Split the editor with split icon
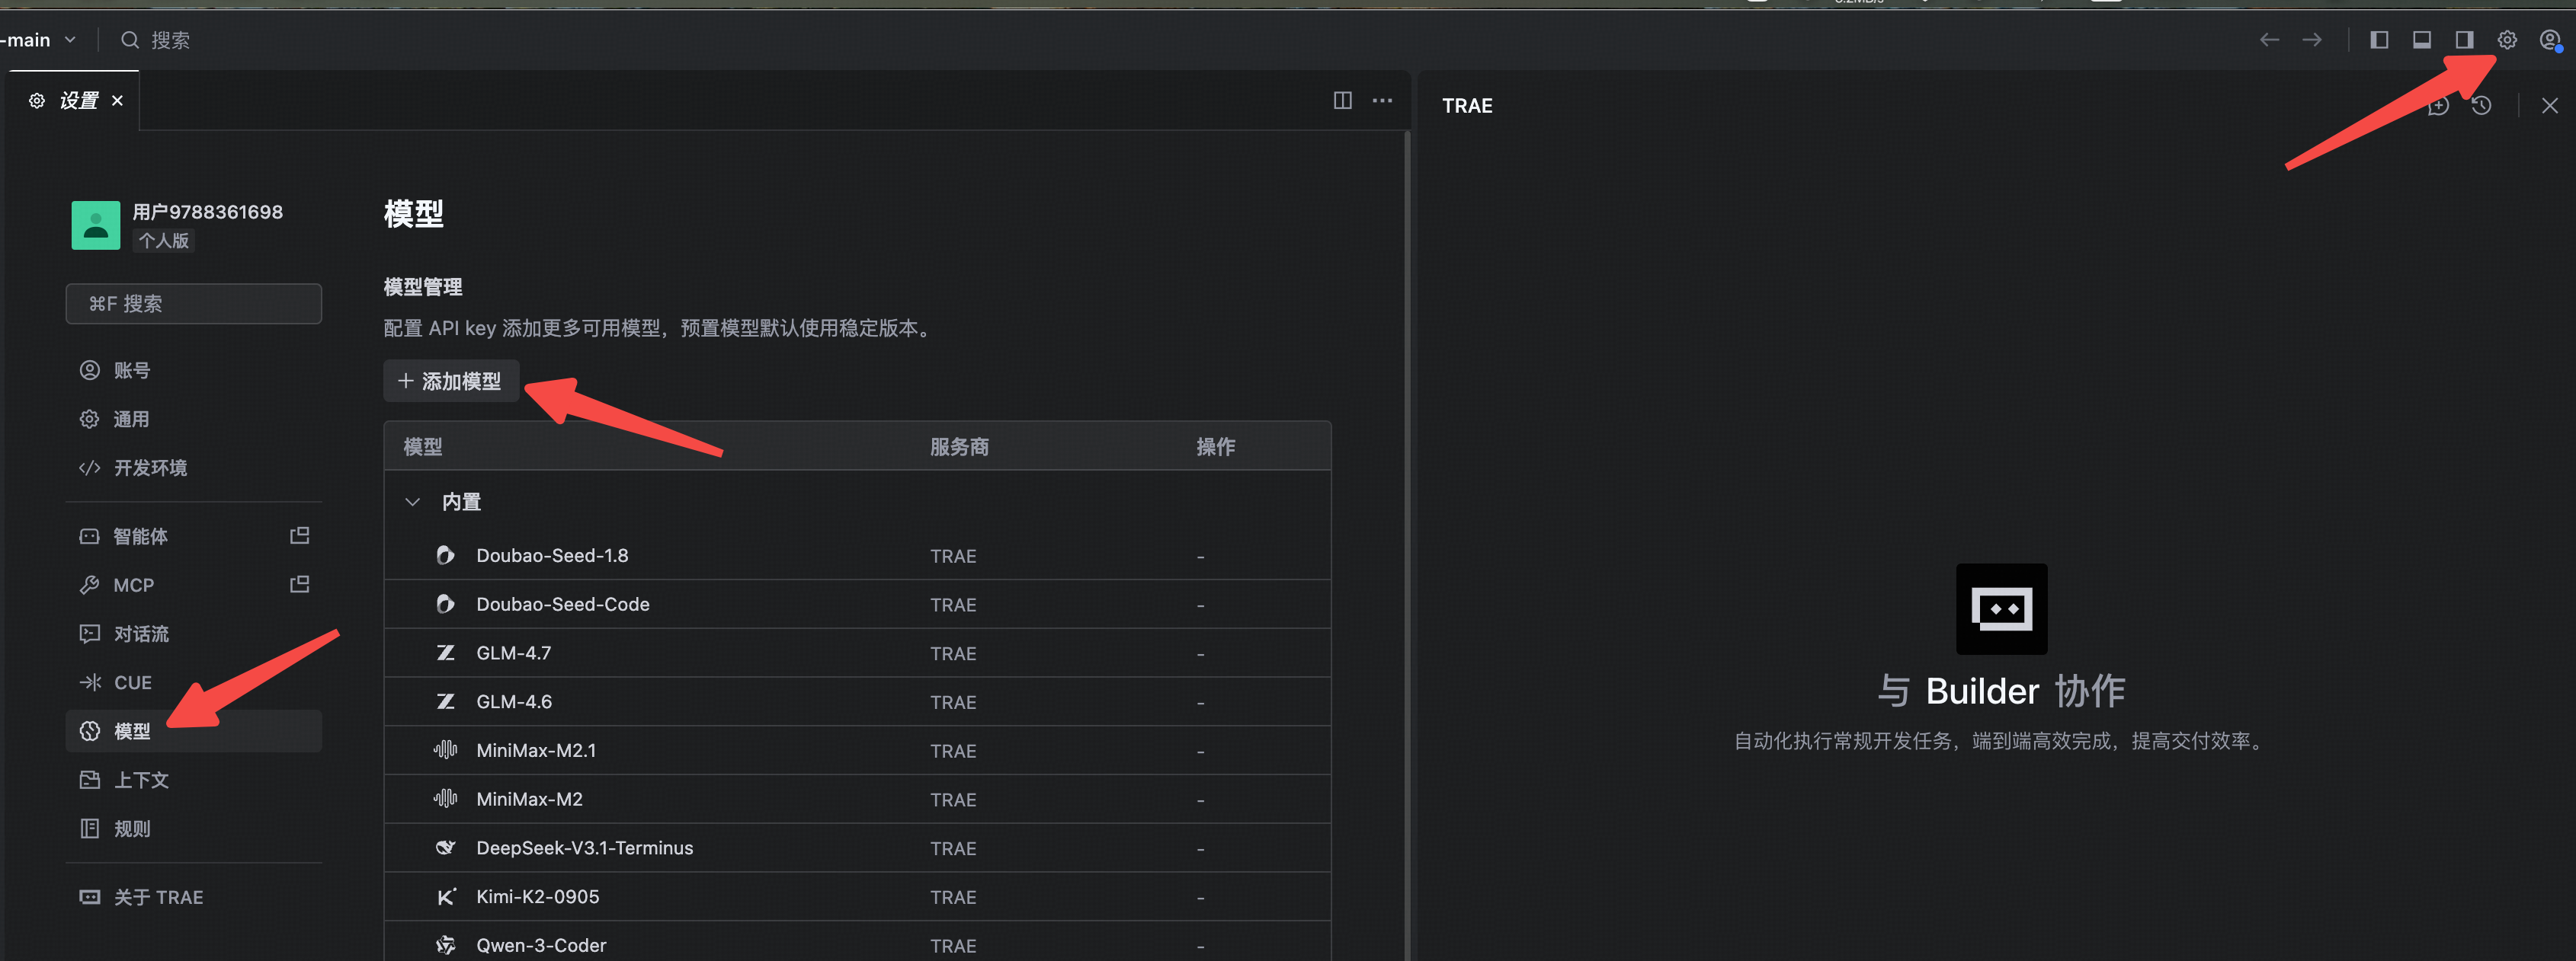Image resolution: width=2576 pixels, height=961 pixels. click(x=1342, y=101)
